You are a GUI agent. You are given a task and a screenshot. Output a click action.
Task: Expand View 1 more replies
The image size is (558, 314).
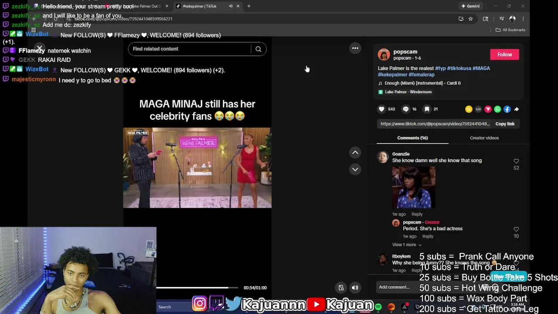click(407, 245)
